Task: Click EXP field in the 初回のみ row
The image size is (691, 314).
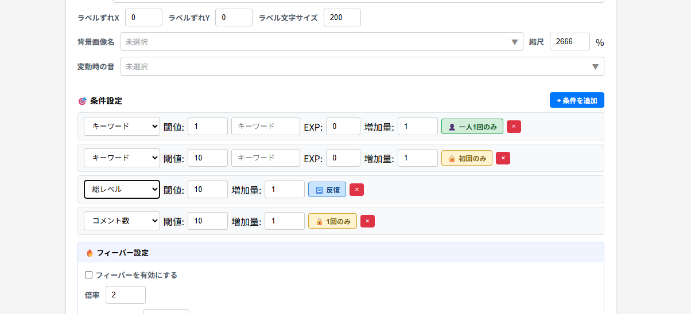Action: [x=343, y=158]
